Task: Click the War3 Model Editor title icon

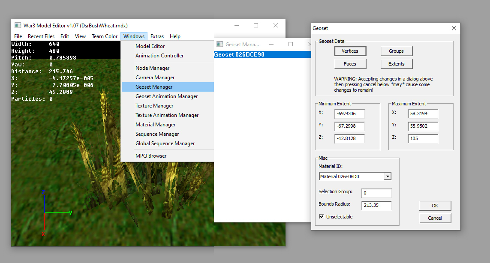Action: [18, 25]
